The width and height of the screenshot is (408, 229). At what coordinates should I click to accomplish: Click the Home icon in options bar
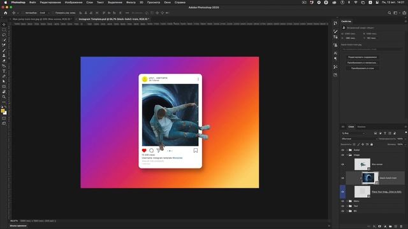(6, 13)
